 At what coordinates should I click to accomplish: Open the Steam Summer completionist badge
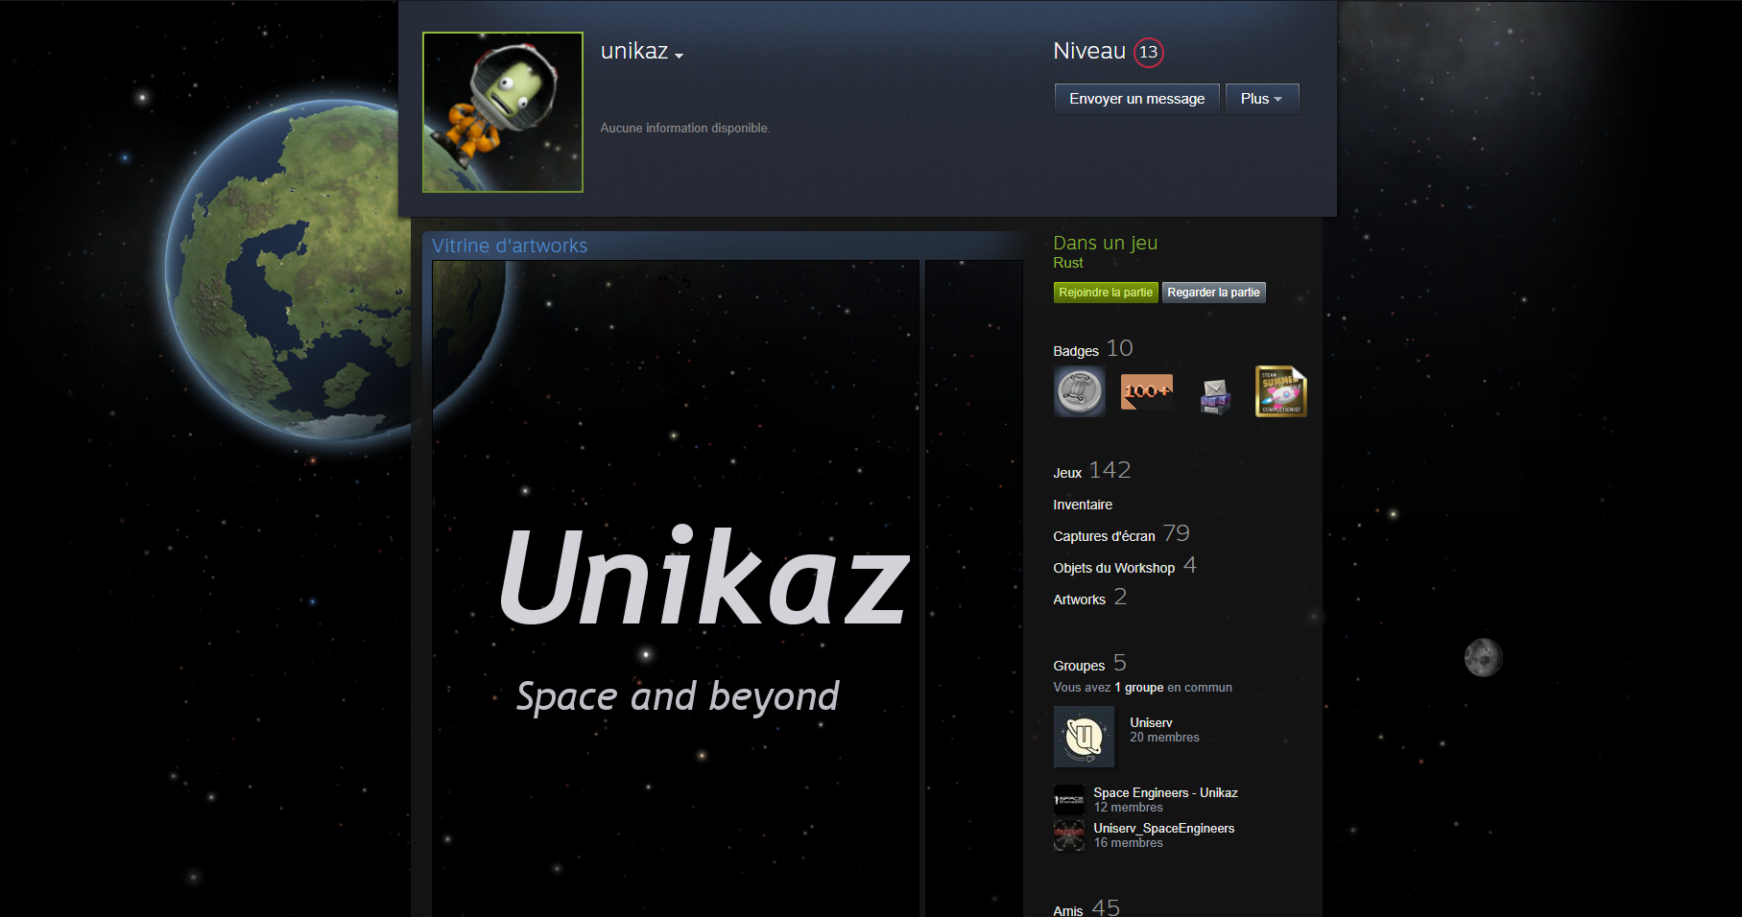pos(1281,391)
